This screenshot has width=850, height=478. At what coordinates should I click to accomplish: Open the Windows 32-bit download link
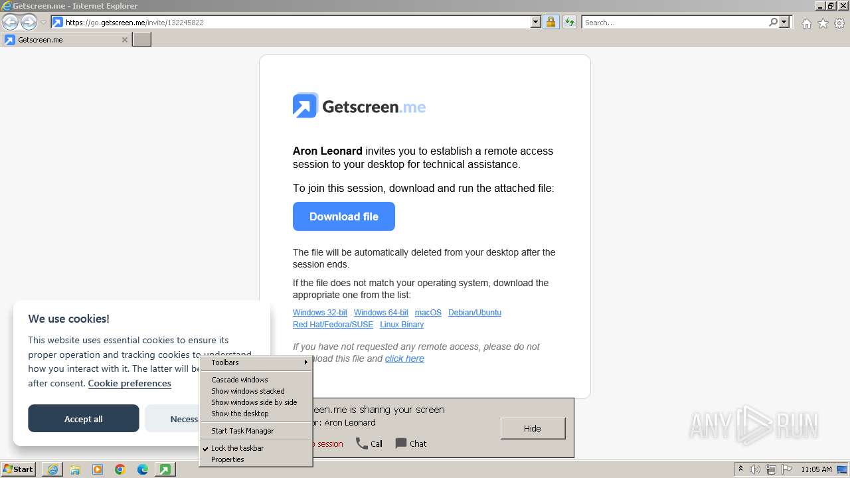pyautogui.click(x=320, y=313)
